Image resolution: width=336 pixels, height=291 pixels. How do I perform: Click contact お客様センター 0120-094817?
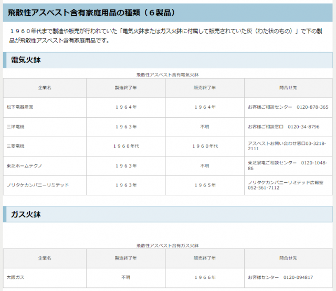click(x=280, y=277)
